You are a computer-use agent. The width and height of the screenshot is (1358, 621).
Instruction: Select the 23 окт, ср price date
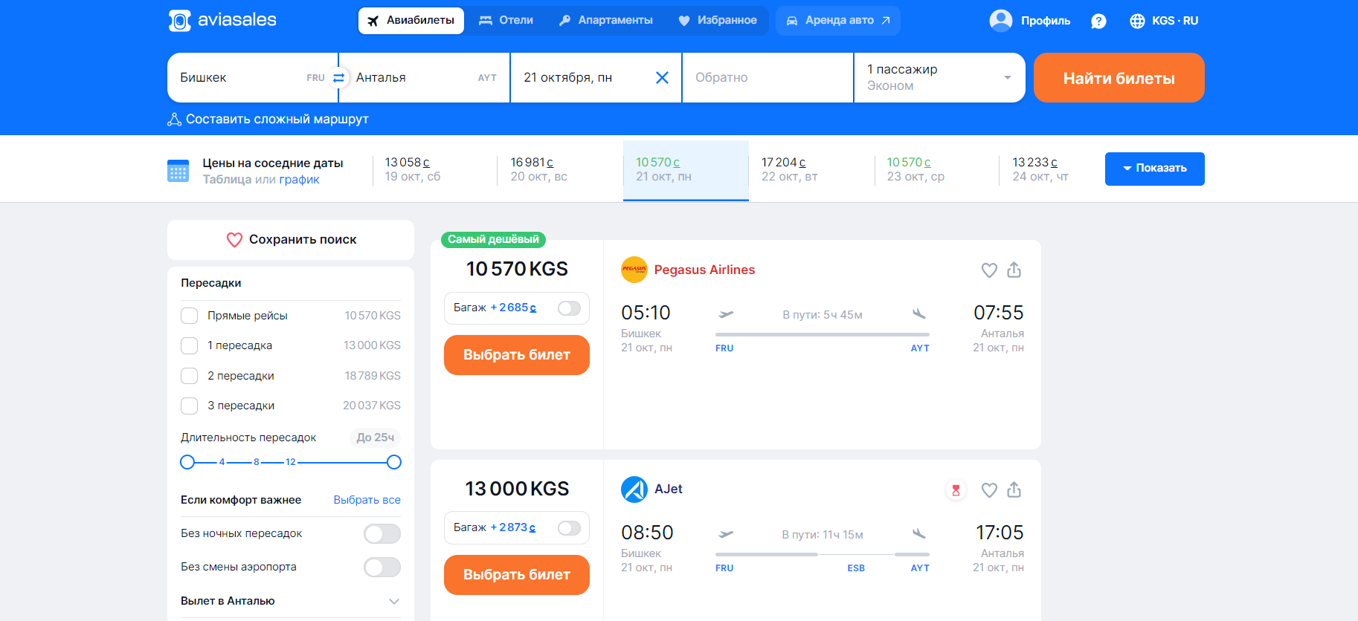(x=937, y=169)
